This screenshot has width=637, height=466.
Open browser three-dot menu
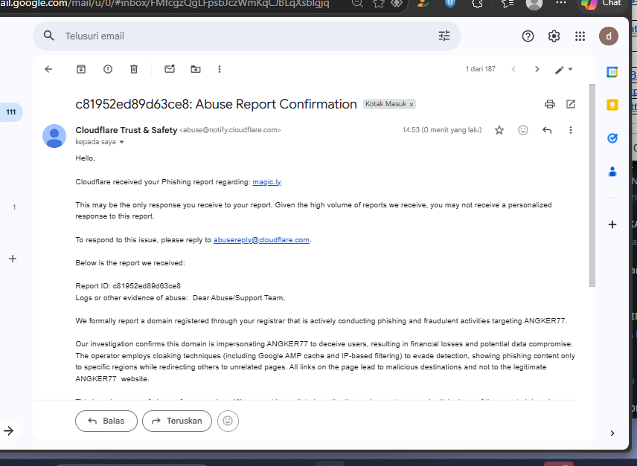561,3
